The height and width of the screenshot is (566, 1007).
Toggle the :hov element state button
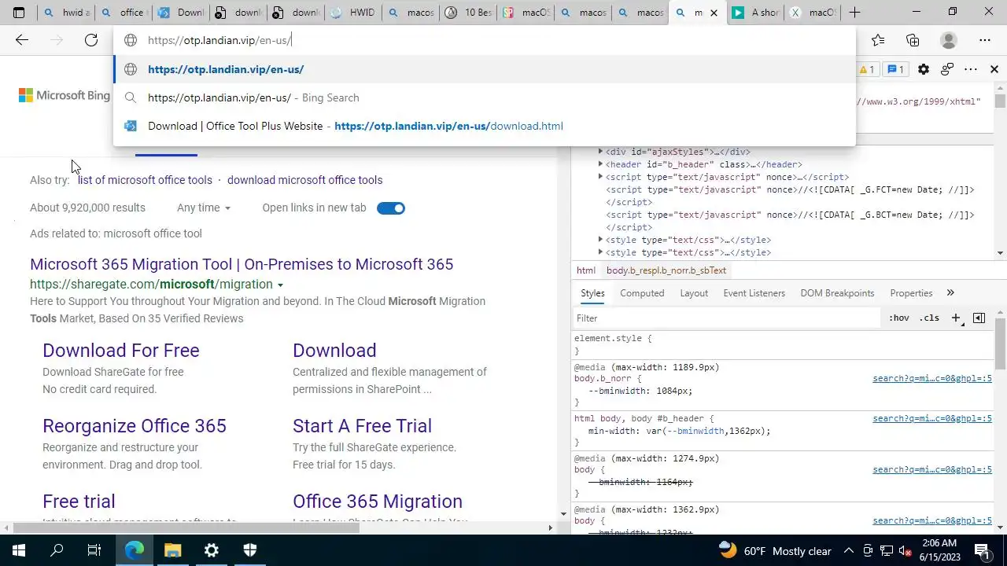pyautogui.click(x=898, y=318)
